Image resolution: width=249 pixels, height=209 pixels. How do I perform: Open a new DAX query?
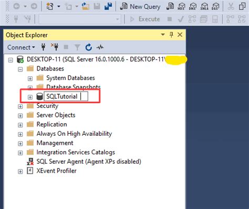click(215, 6)
